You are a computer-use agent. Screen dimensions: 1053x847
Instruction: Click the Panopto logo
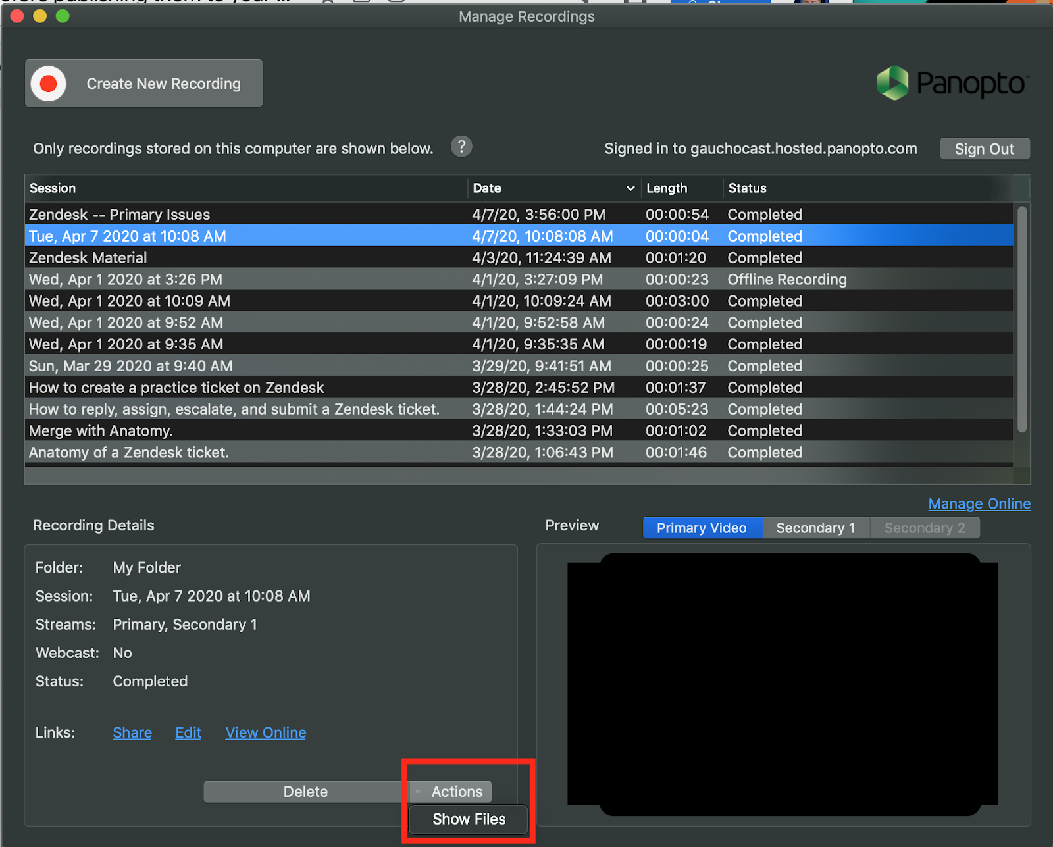tap(952, 84)
